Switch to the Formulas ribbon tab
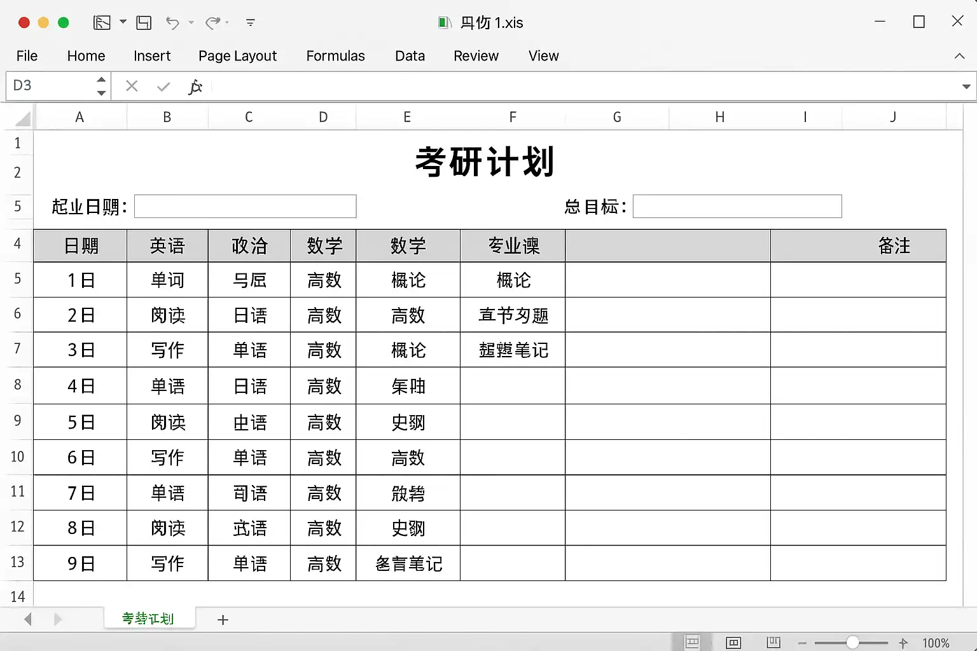The height and width of the screenshot is (651, 977). pyautogui.click(x=335, y=56)
